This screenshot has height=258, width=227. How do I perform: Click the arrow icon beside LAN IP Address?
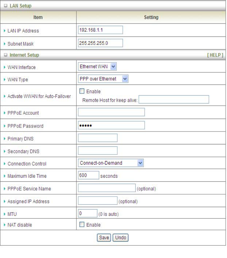[4, 31]
